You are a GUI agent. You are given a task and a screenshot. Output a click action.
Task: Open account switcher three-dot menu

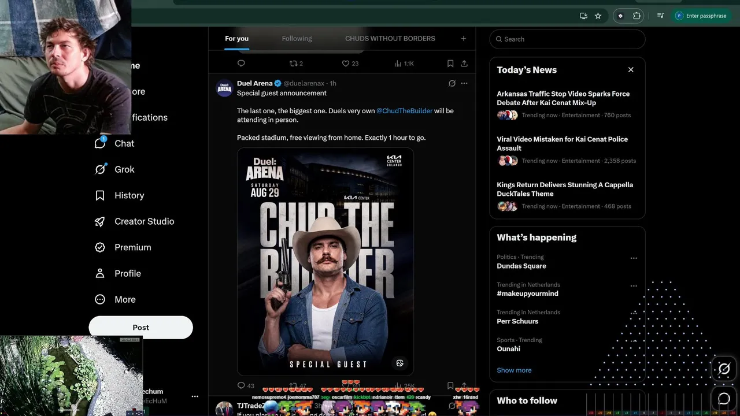(195, 396)
